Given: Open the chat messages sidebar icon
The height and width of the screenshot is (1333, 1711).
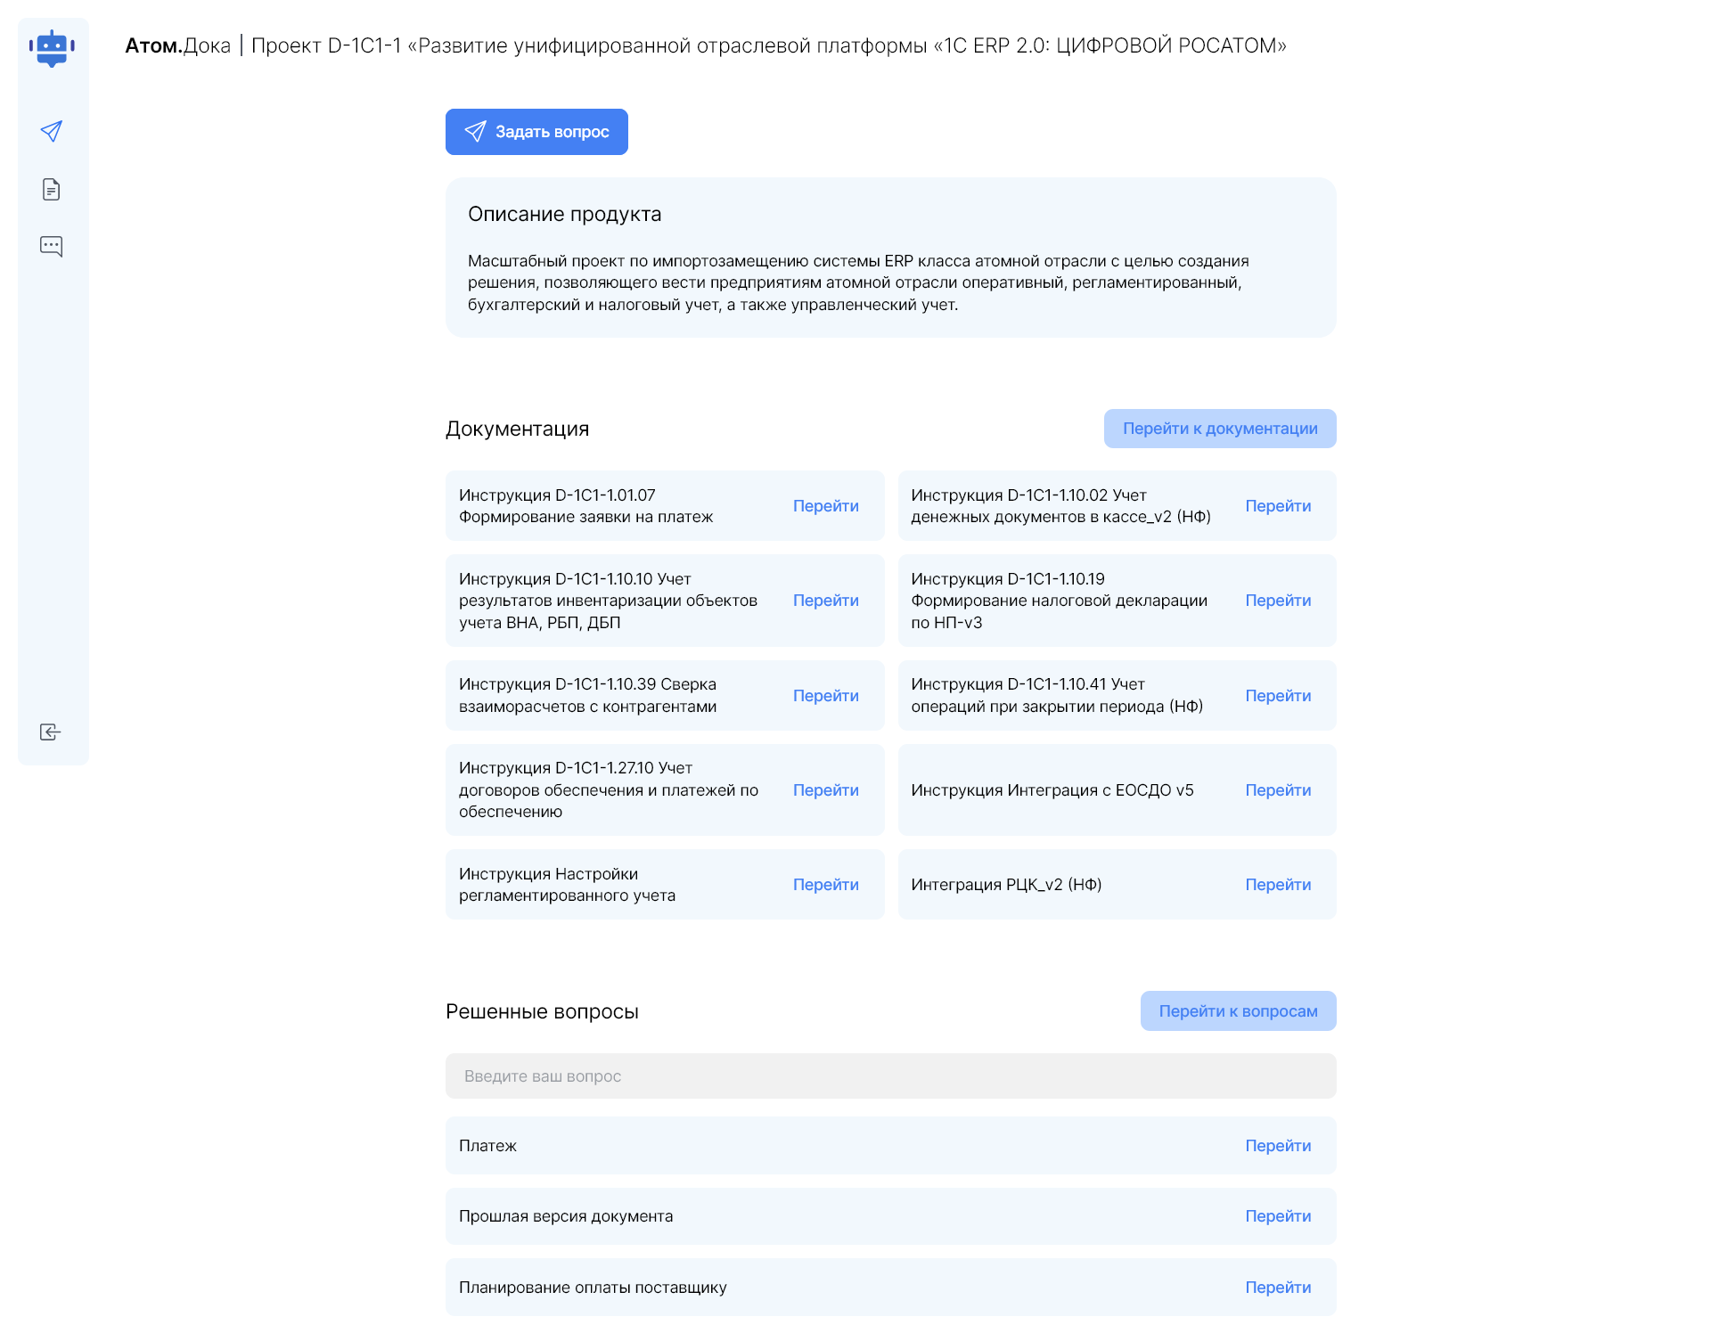Looking at the screenshot, I should (52, 246).
